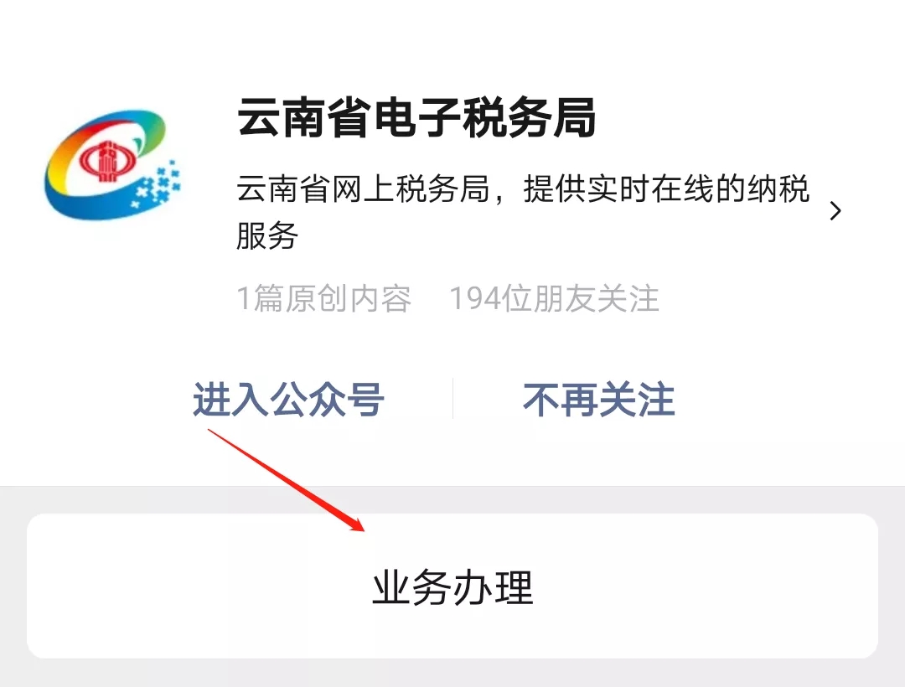This screenshot has height=687, width=905.
Task: Open the 云南省电子税务局 account logo
Action: point(113,165)
